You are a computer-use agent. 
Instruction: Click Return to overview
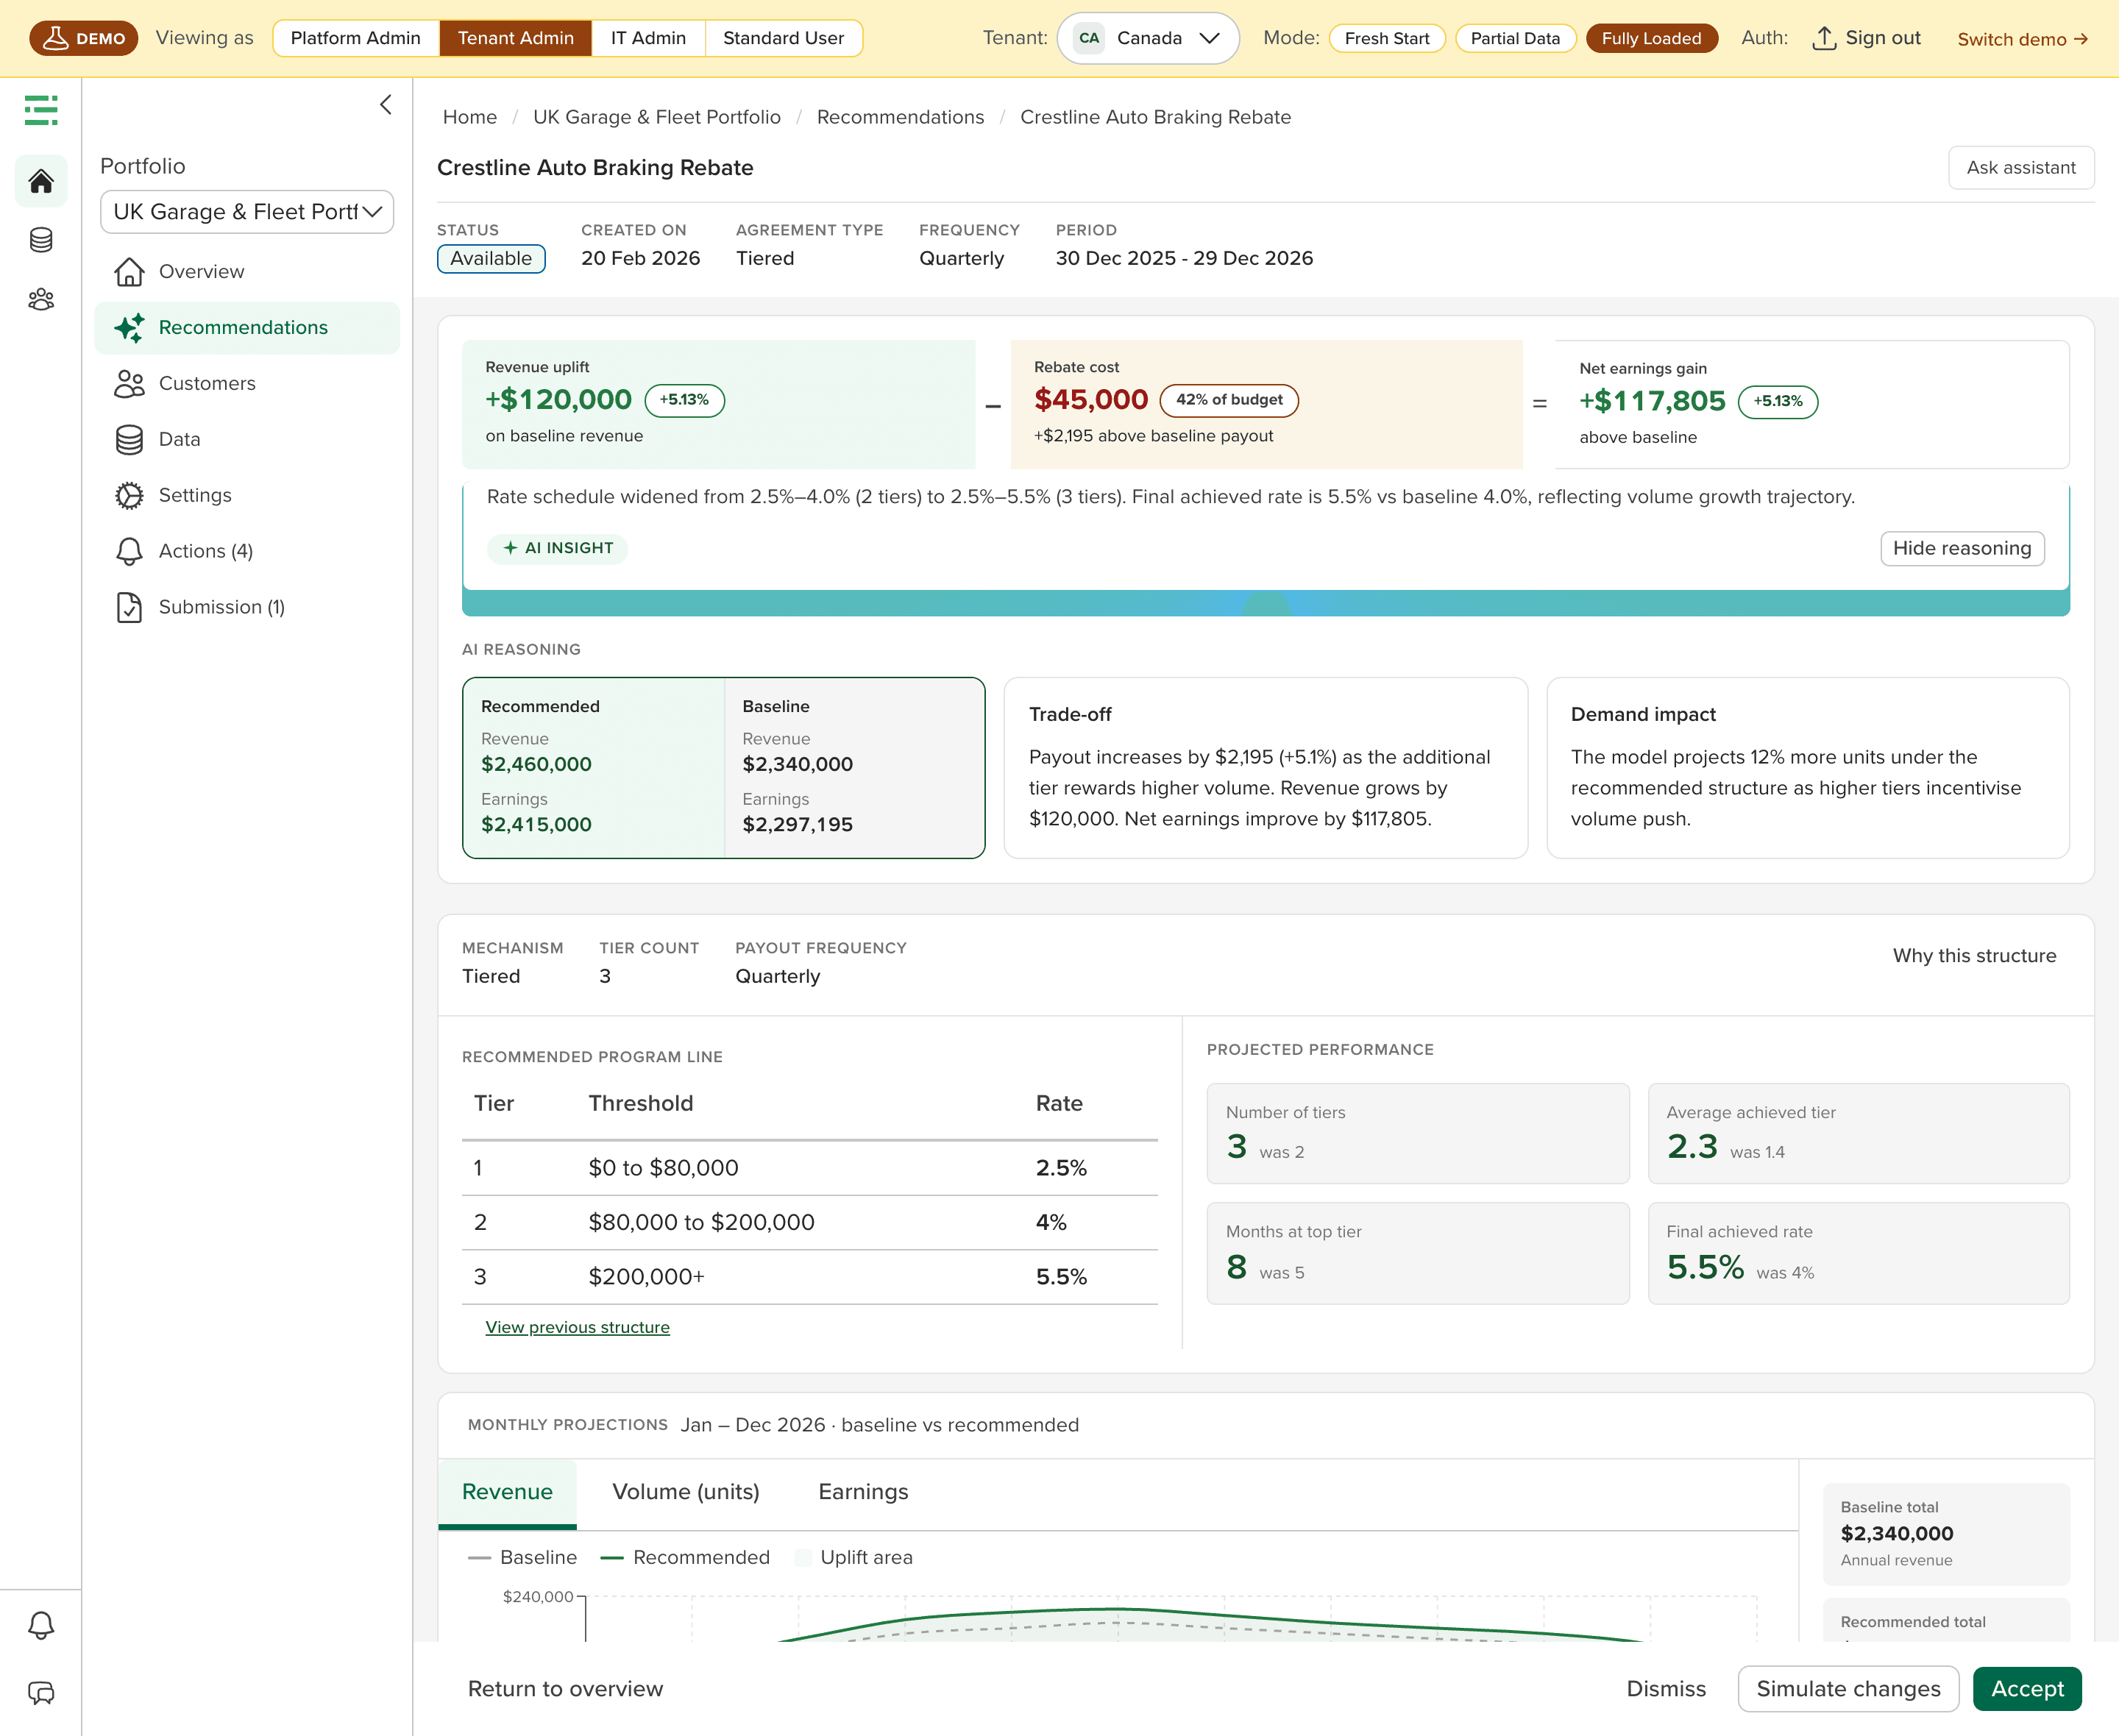[565, 1689]
